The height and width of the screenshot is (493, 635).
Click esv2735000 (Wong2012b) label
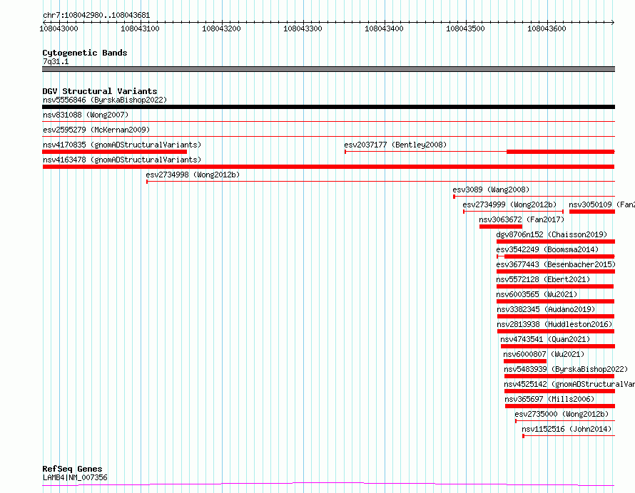[562, 414]
